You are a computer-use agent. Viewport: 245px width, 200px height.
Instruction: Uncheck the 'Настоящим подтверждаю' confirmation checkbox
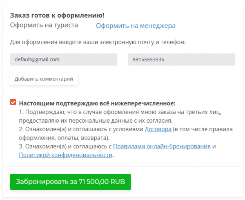(x=13, y=102)
